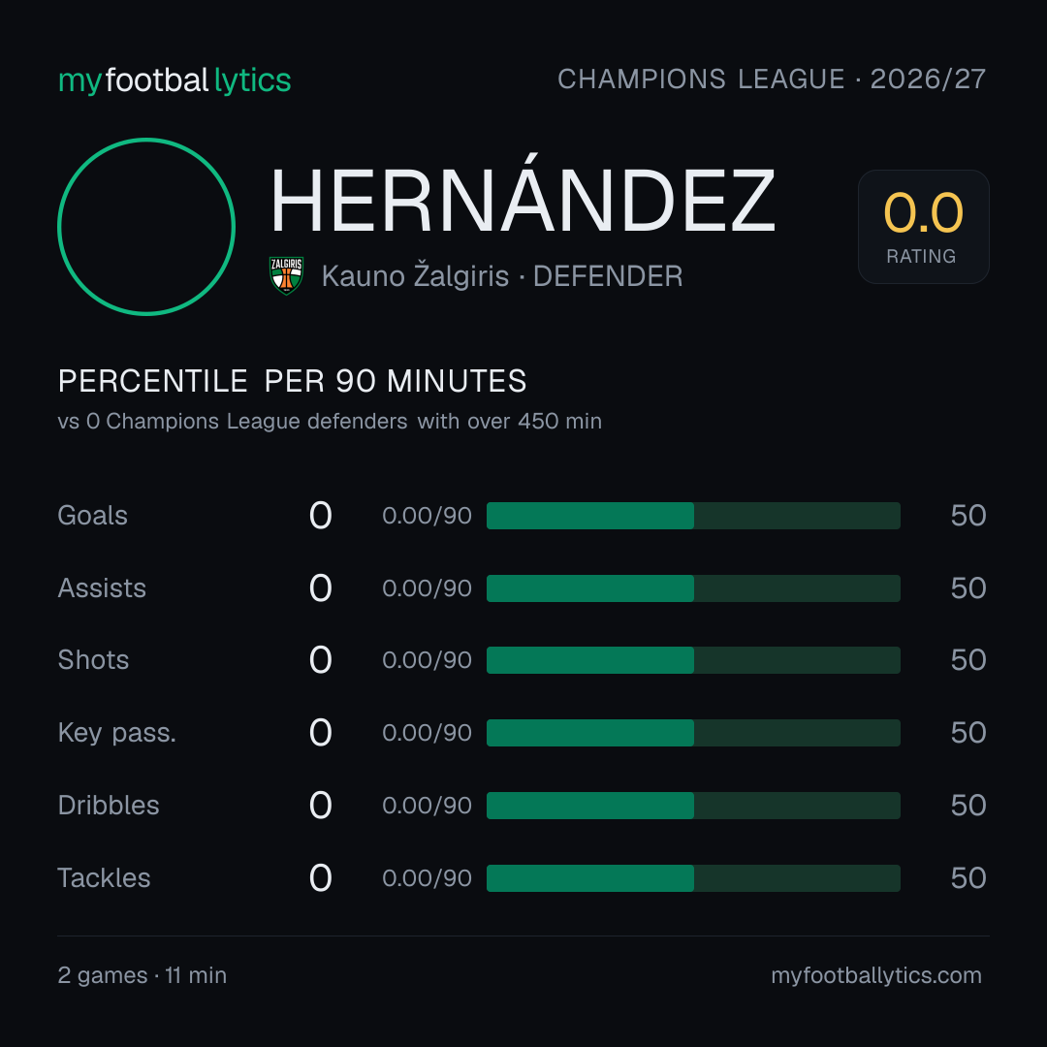Click the 0.00/90 value beside Shots

pyautogui.click(x=427, y=660)
